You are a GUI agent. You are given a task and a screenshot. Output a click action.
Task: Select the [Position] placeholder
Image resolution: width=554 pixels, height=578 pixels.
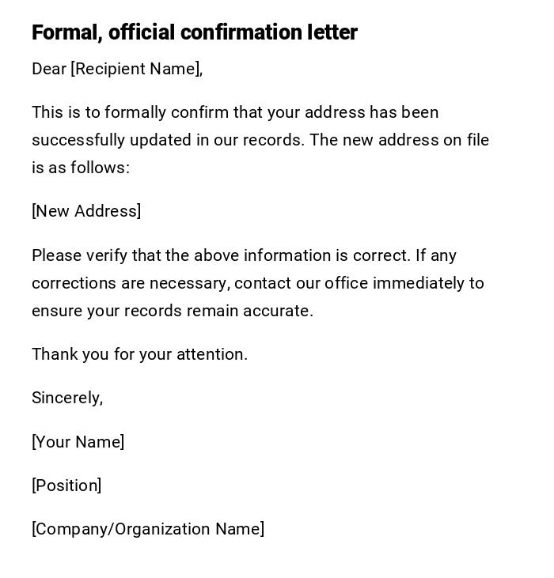pyautogui.click(x=66, y=485)
